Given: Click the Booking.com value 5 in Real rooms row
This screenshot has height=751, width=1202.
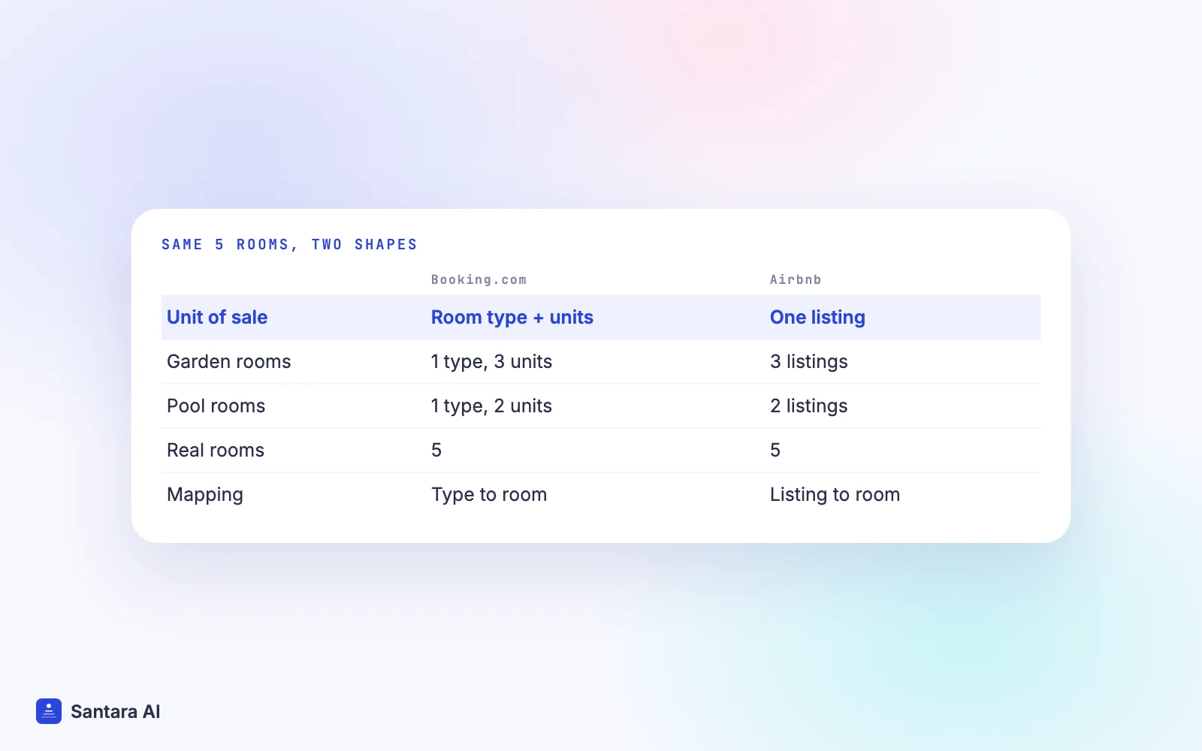Looking at the screenshot, I should point(436,451).
